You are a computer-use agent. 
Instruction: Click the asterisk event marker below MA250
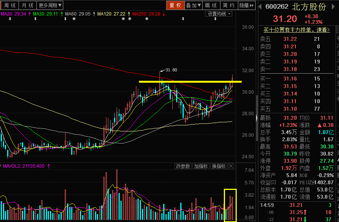[x=147, y=19]
